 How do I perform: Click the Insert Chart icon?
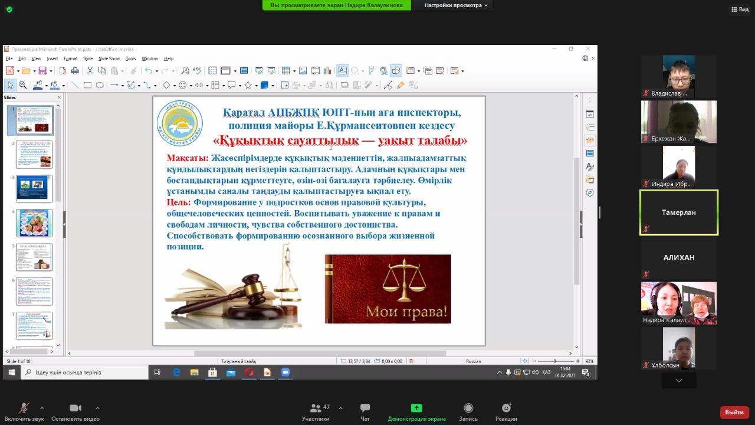[328, 71]
